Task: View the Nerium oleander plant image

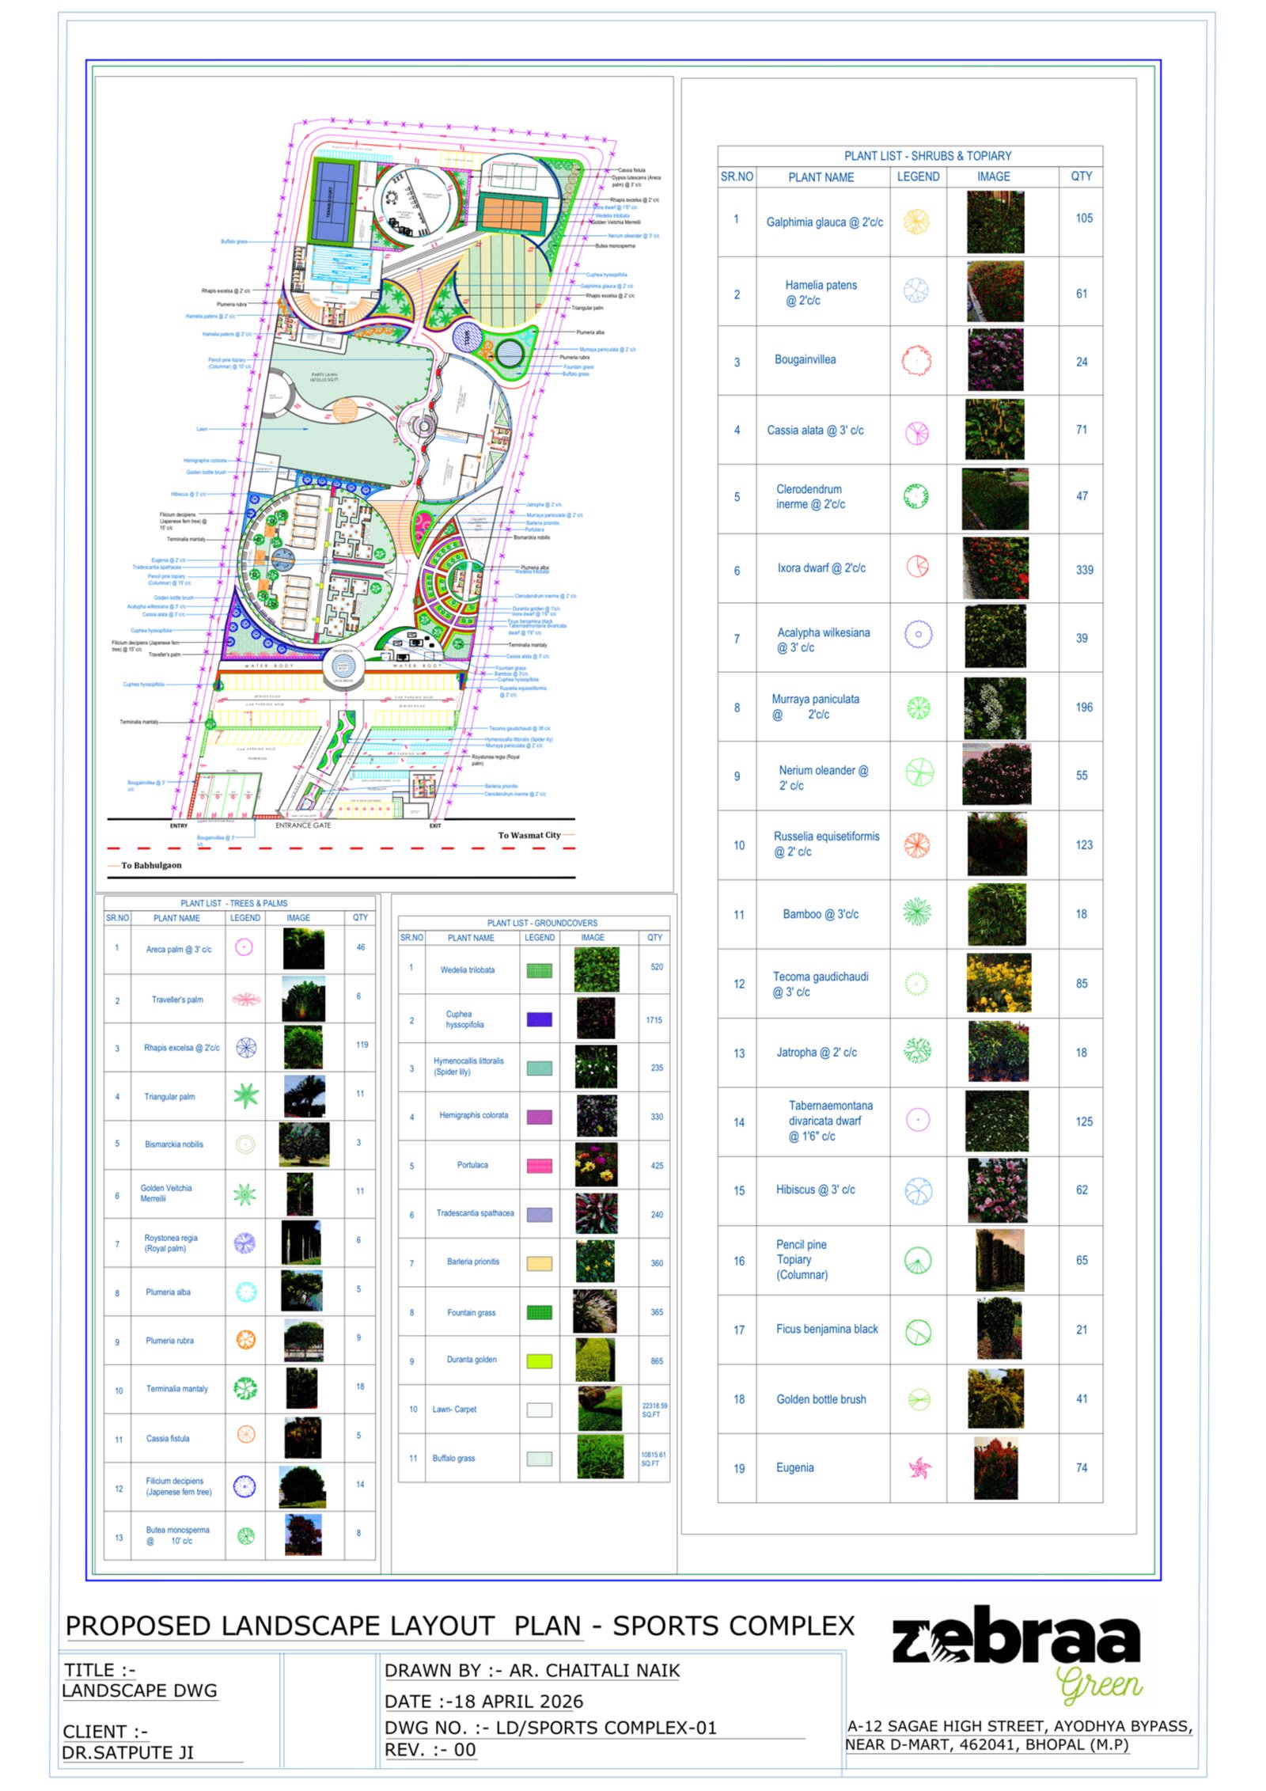Action: click(996, 775)
